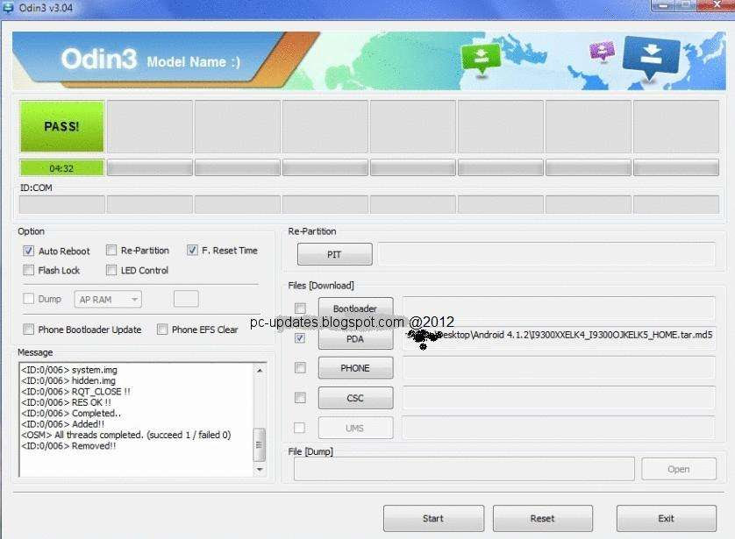Screen dimensions: 735x539
Task: Click Open in File Dump section
Action: click(679, 469)
